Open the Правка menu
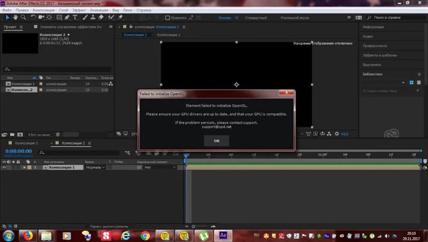428x242 pixels. [x=22, y=10]
